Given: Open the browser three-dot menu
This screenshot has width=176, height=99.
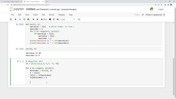Looking at the screenshot, I should 174,5.
